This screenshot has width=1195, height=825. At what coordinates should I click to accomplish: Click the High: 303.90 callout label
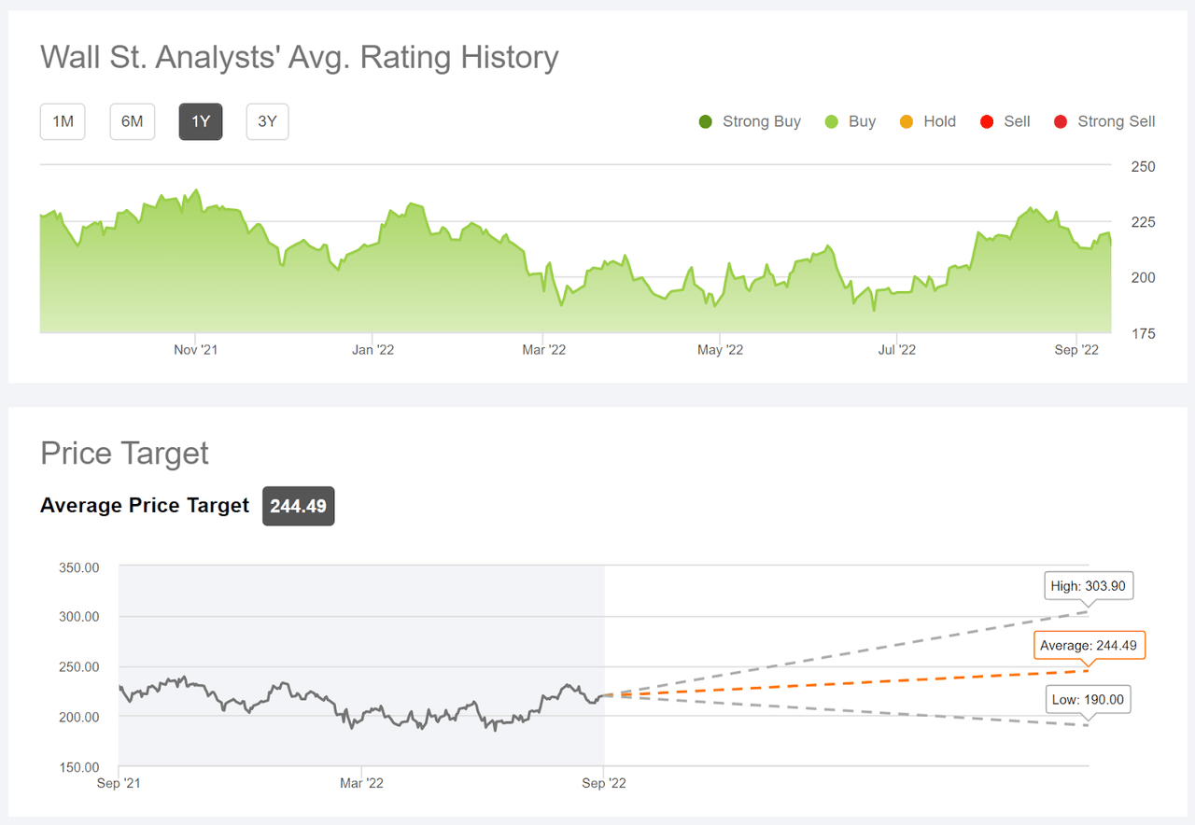point(1088,585)
